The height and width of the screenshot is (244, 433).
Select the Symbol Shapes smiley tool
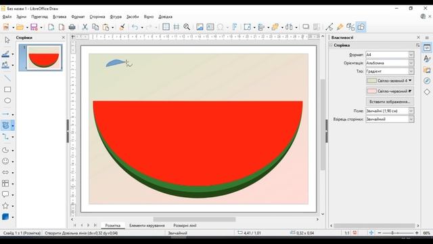5,161
